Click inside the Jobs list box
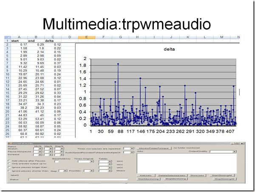The image size is (255, 192). (187, 163)
